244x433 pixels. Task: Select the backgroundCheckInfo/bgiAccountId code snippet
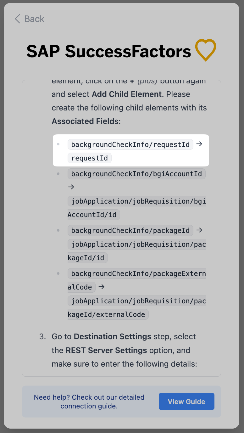pos(136,174)
